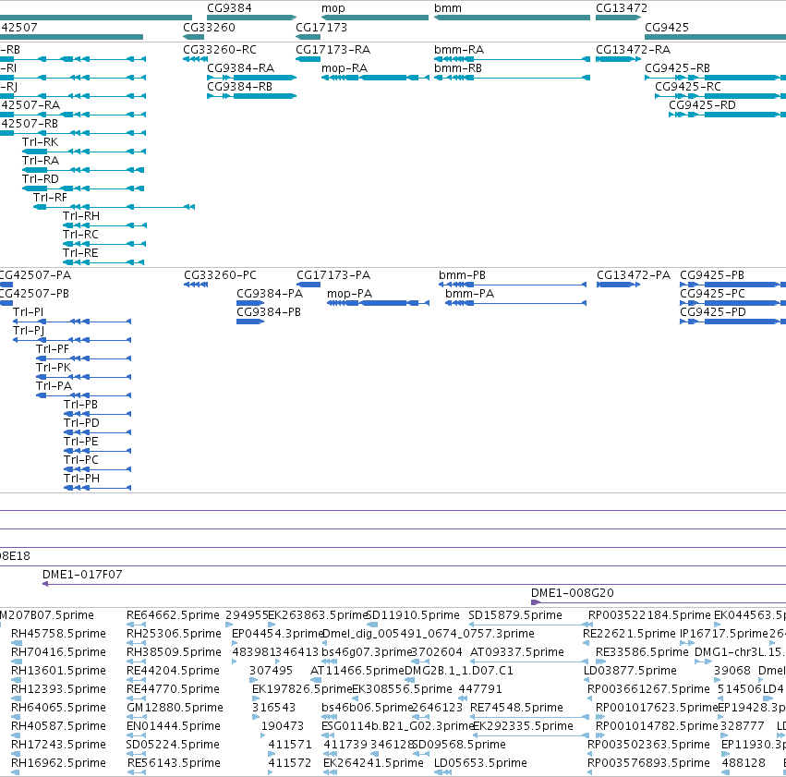Click the Trl-PF protein label
This screenshot has height=777, width=786.
click(x=52, y=349)
